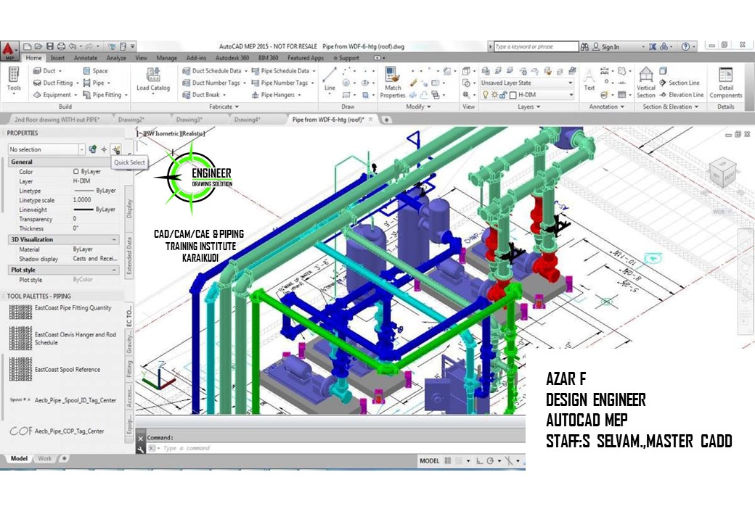Click the command line input field
Screen dimensions: 755x522
click(337, 448)
